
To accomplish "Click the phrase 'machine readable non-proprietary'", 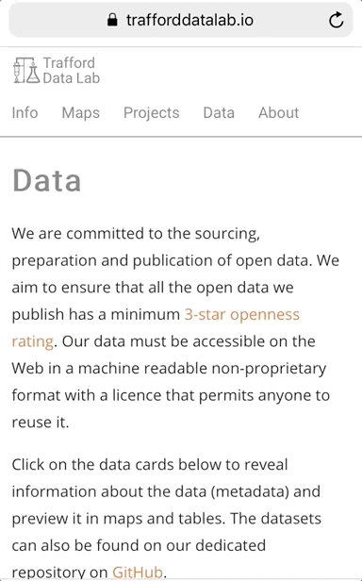I will click(x=203, y=369).
